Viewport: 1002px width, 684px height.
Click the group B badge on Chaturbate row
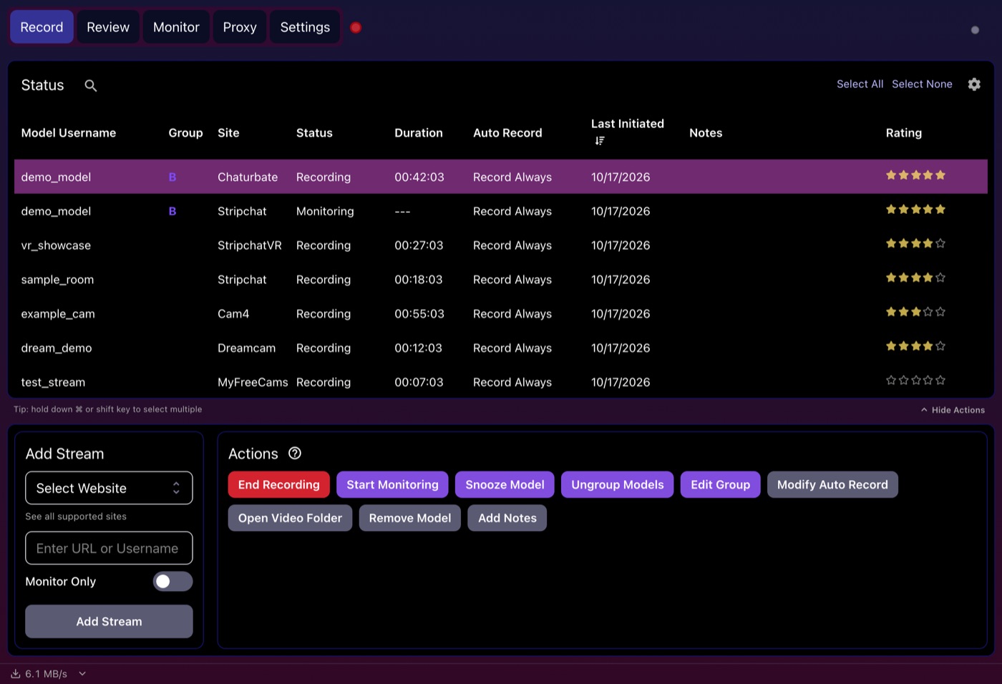coord(172,177)
